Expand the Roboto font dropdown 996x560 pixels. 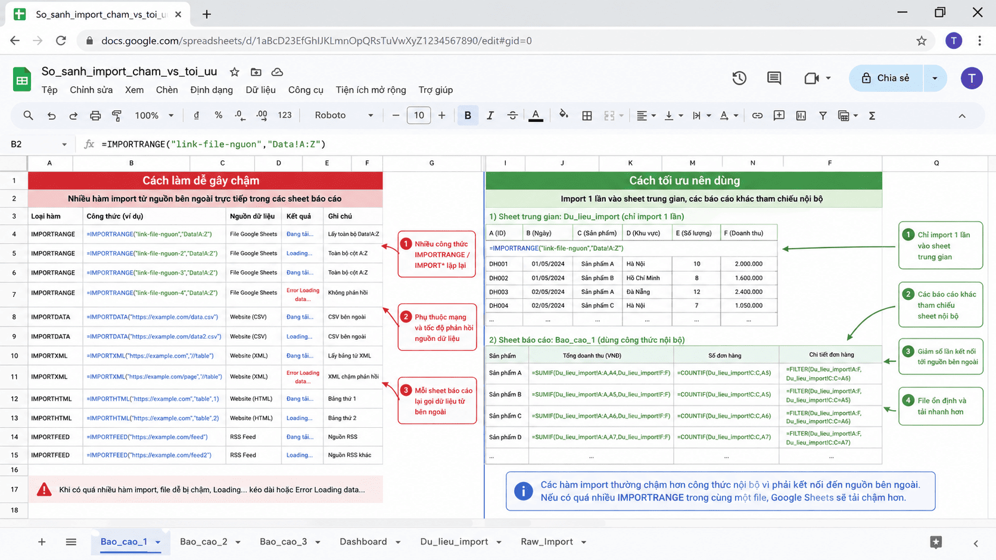344,115
